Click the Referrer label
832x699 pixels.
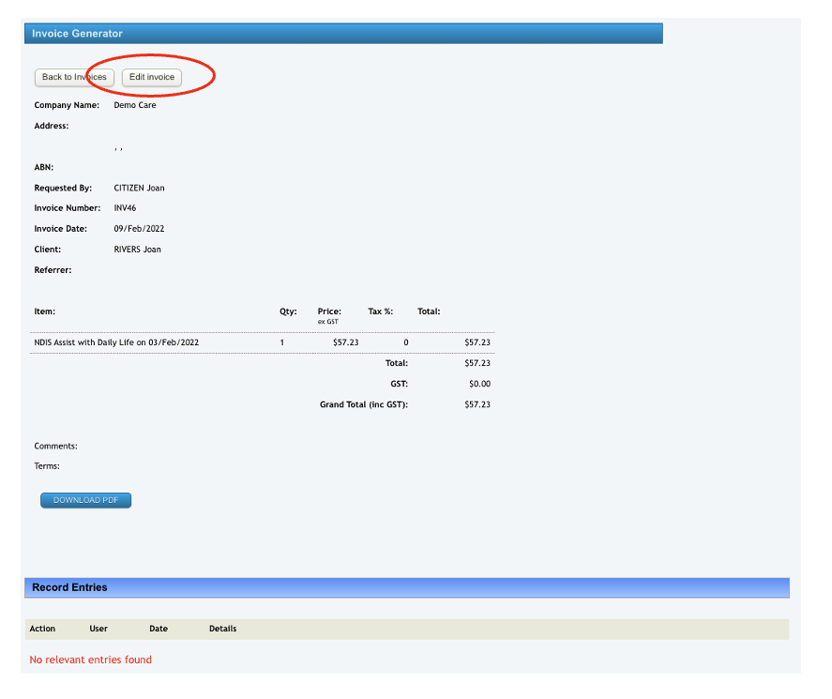[53, 270]
